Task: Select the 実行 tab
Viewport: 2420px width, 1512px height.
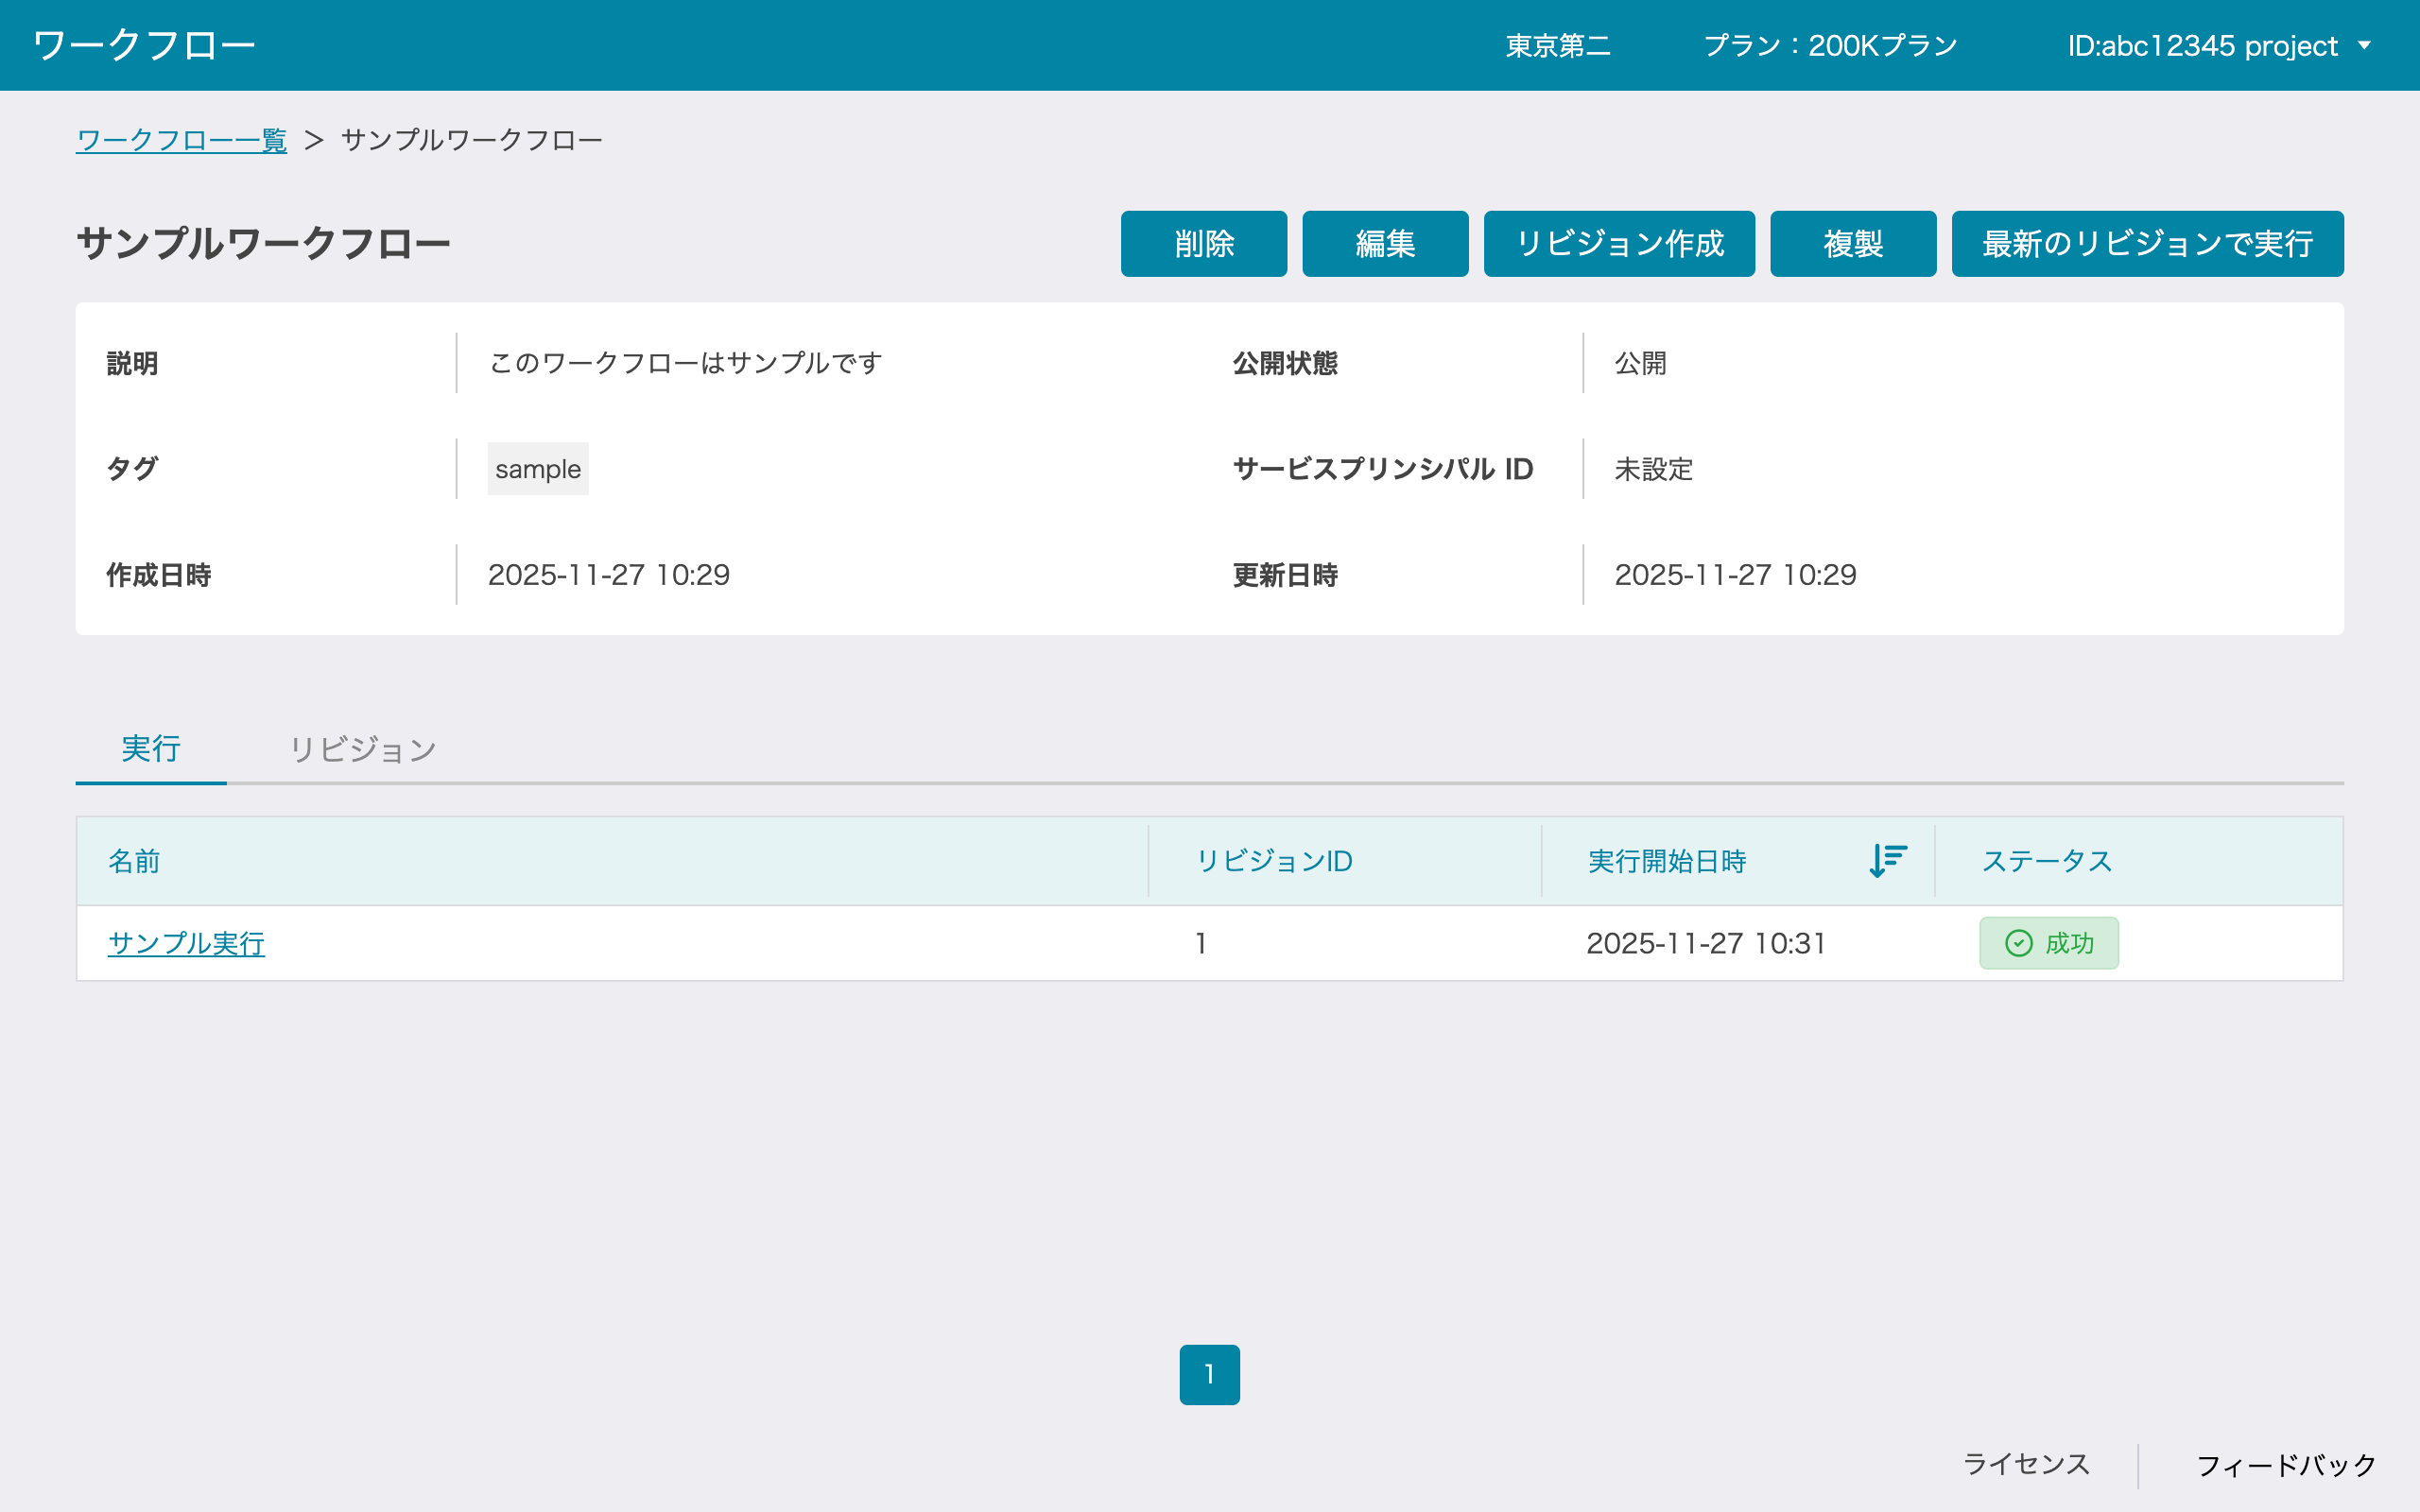Action: pos(151,749)
